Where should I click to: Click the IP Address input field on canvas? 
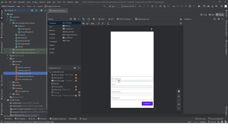132,79
